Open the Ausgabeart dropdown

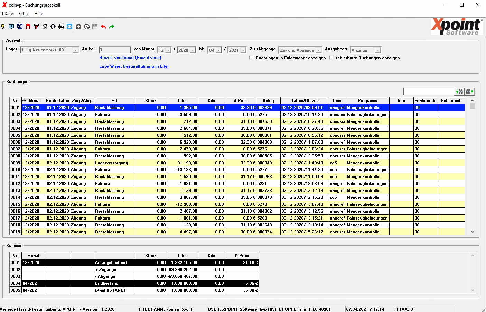378,50
